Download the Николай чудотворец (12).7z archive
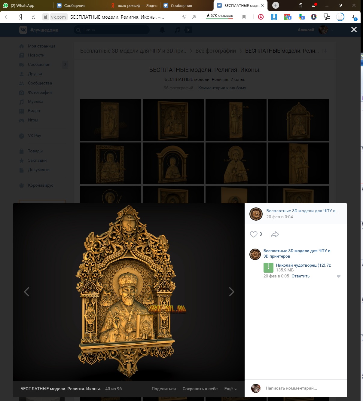Screen dimensions: 363x401 (x=303, y=265)
